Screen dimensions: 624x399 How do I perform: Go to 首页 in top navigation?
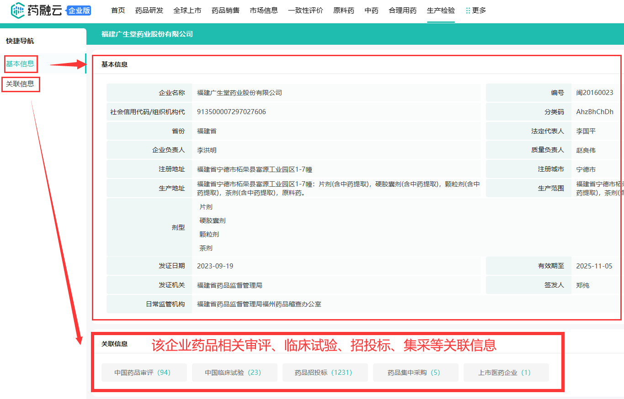118,10
